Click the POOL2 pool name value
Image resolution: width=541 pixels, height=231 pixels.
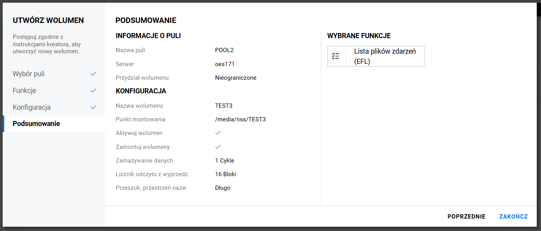click(224, 50)
